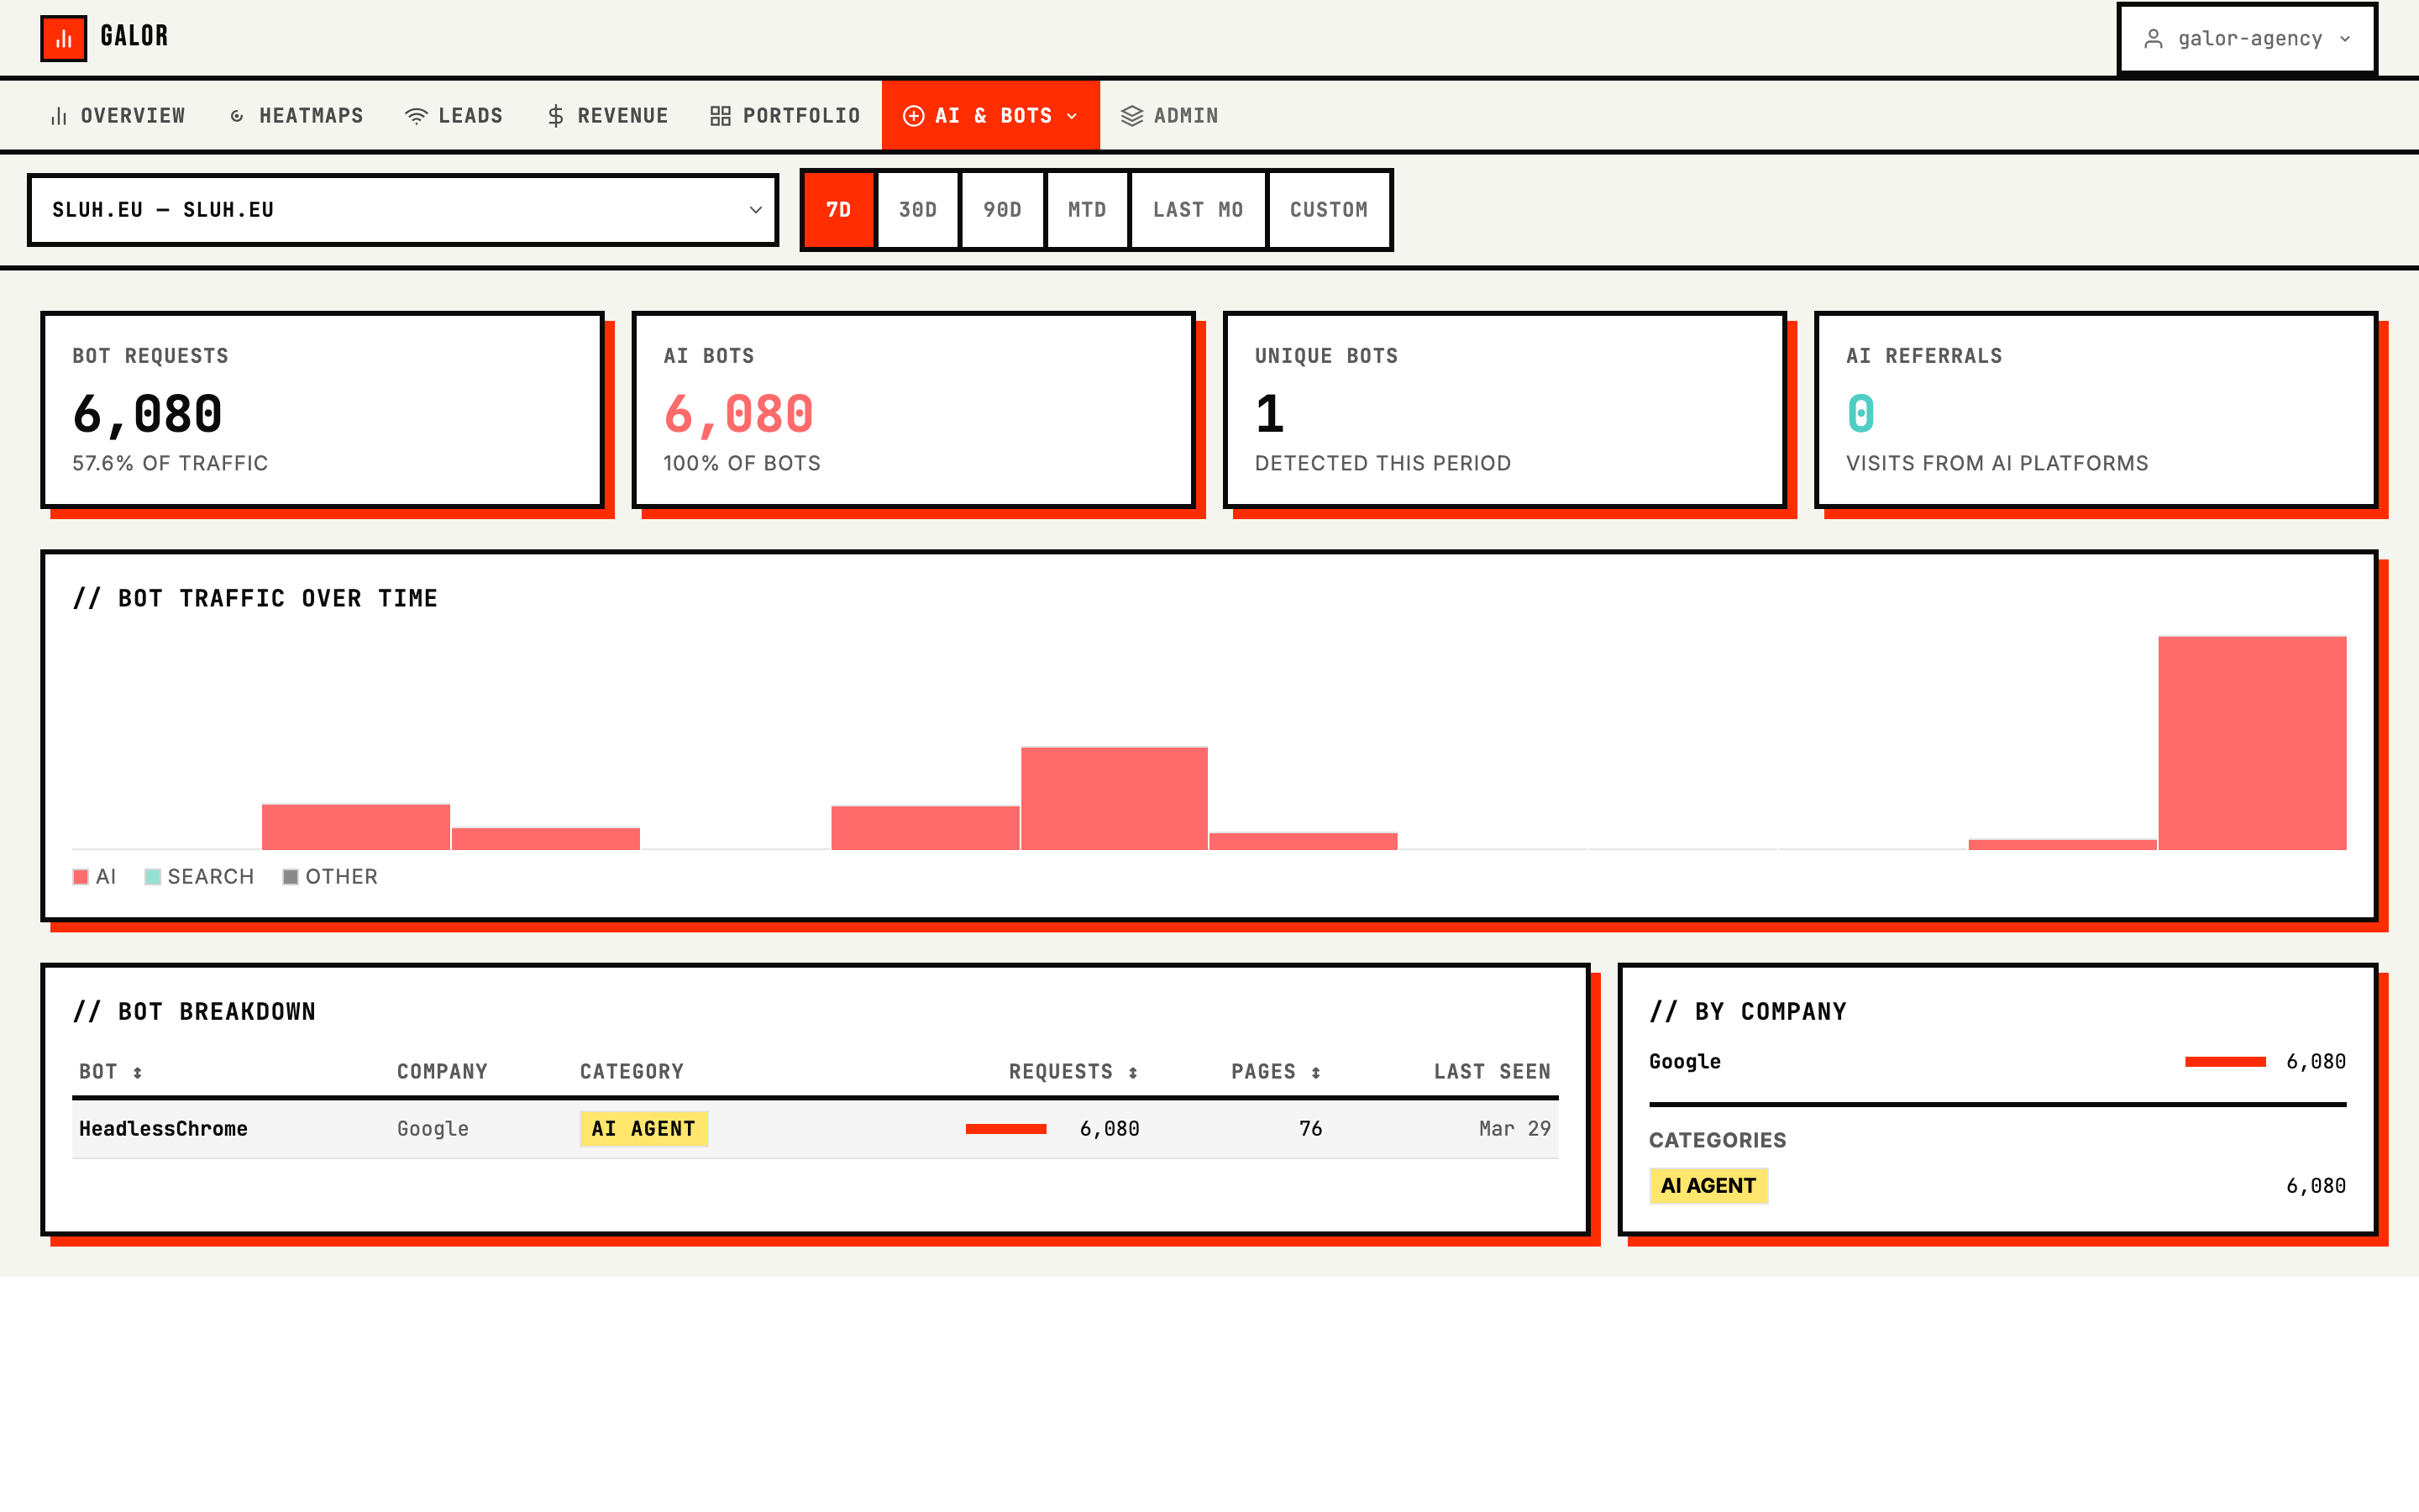The width and height of the screenshot is (2419, 1512).
Task: Click the Heatmaps icon in the nav
Action: point(236,115)
